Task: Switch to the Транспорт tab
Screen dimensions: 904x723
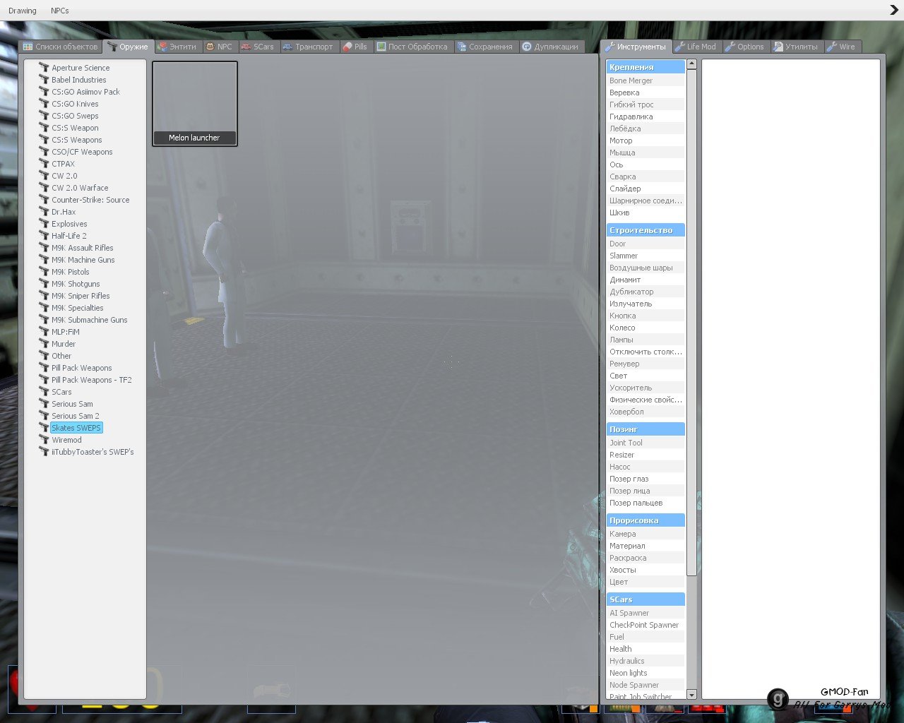Action: click(308, 47)
